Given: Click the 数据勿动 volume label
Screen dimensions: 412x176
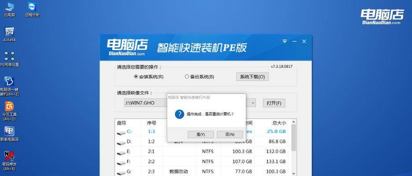Looking at the screenshot, I should (x=179, y=172).
